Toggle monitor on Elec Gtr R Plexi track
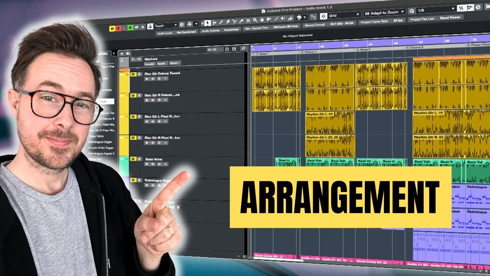The width and height of the screenshot is (490, 276). pos(153,143)
